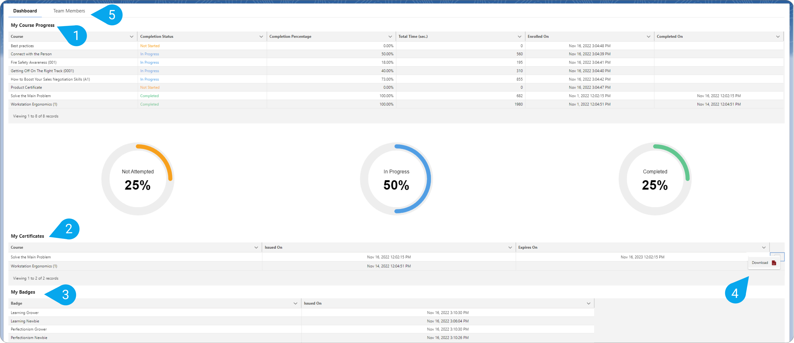The image size is (794, 343).
Task: Click the In Progress status of Fire Safety Awareness
Action: pos(149,62)
